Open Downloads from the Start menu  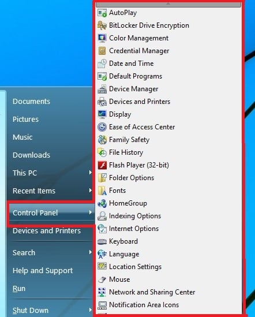point(31,155)
